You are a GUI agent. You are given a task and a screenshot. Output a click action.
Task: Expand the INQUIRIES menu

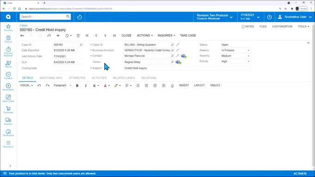166,36
